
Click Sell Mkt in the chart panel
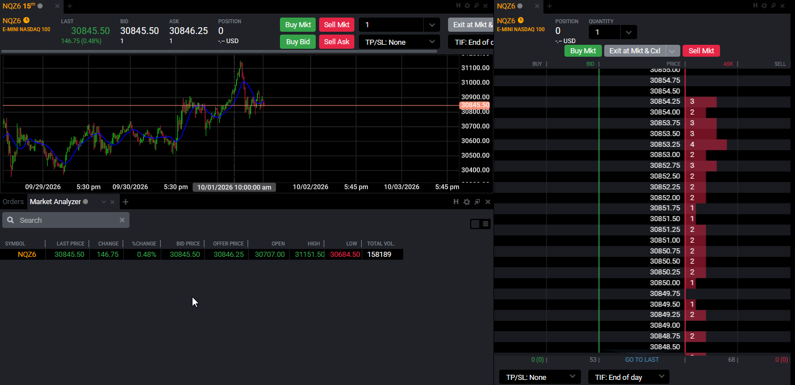tap(337, 25)
